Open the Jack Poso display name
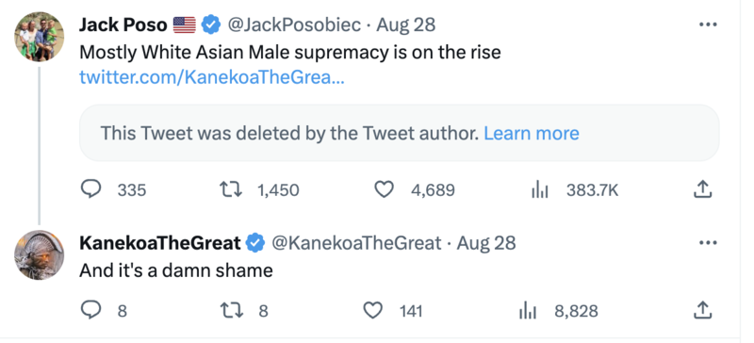This screenshot has width=754, height=343. pyautogui.click(x=123, y=25)
